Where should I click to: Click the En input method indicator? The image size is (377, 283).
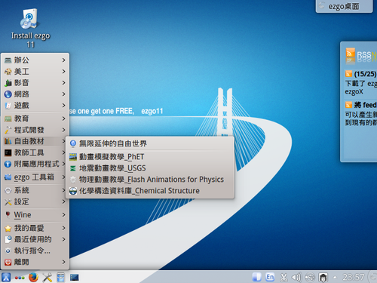point(270,277)
